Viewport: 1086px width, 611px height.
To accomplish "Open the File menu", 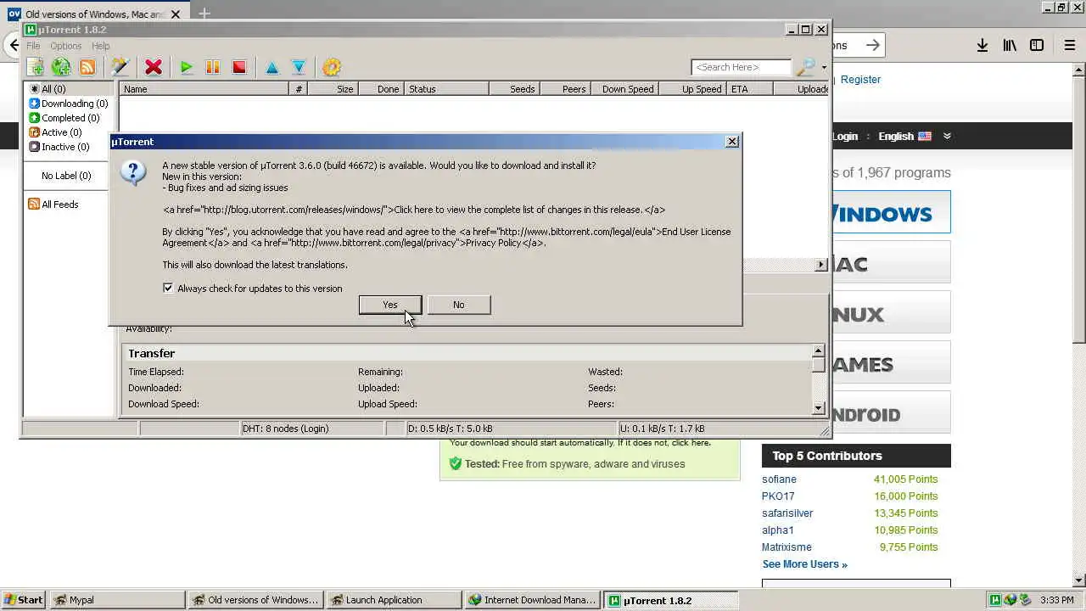I will (x=33, y=46).
